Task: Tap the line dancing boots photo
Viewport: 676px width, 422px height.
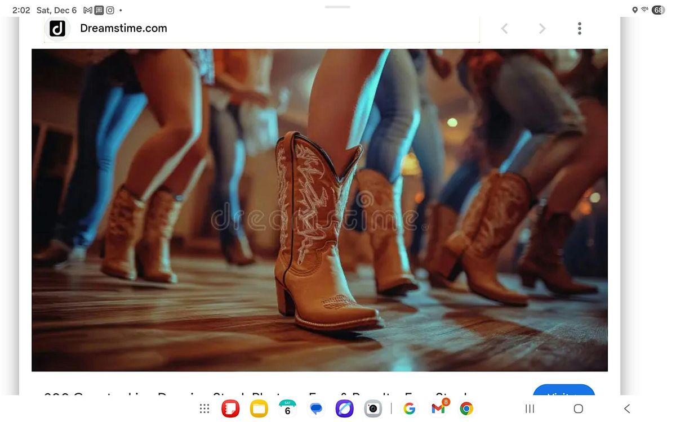Action: [x=319, y=210]
